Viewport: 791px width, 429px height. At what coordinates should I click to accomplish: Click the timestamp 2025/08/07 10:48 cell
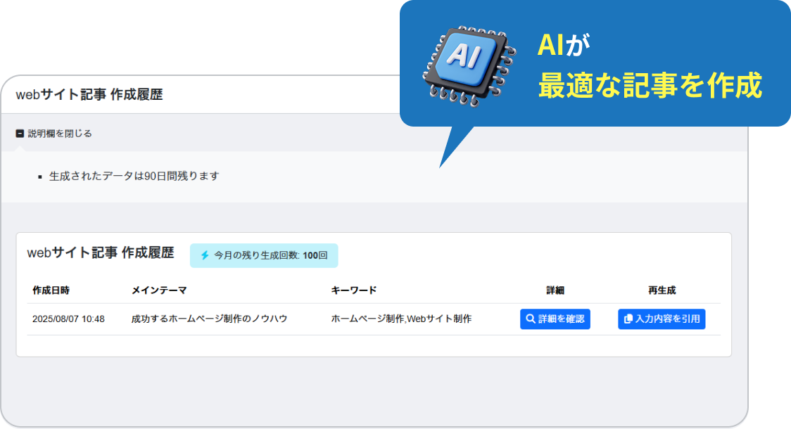pyautogui.click(x=70, y=319)
